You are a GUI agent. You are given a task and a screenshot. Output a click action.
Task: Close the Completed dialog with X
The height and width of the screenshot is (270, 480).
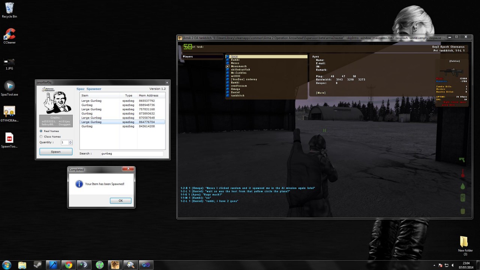[128, 169]
